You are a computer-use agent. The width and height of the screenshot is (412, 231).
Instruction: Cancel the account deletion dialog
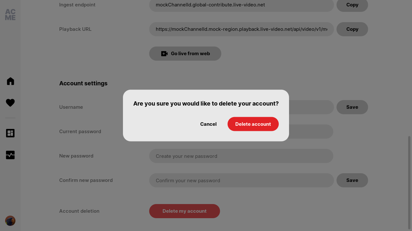[208, 124]
